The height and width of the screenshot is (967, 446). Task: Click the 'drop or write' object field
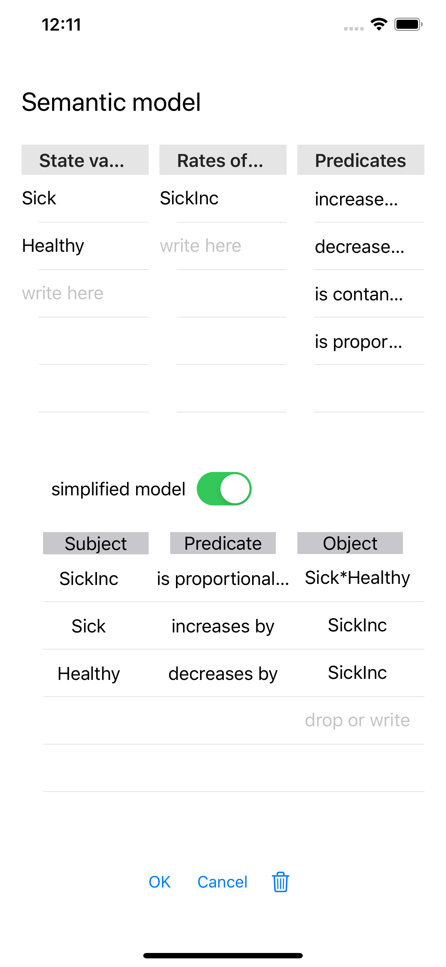(357, 720)
